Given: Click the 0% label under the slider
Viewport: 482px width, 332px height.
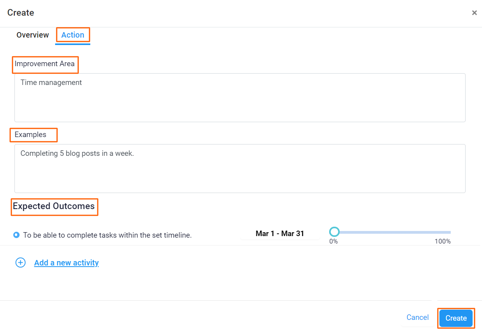Looking at the screenshot, I should tap(333, 241).
